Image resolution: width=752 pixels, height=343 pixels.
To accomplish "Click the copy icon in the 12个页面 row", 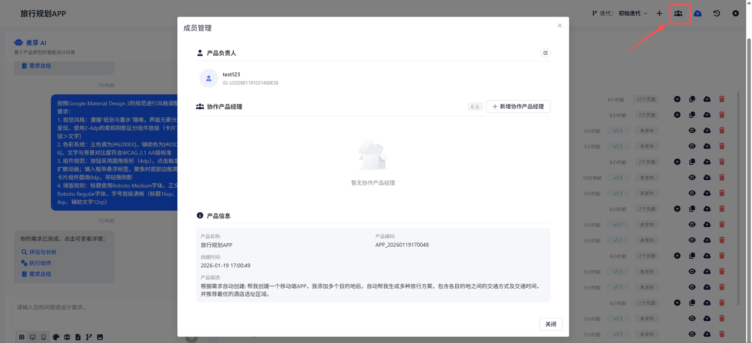I will (x=692, y=99).
